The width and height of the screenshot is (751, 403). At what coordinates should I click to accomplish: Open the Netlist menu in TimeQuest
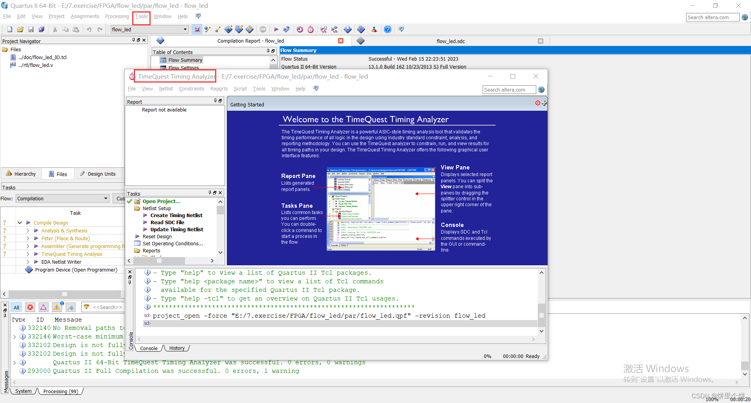click(166, 88)
